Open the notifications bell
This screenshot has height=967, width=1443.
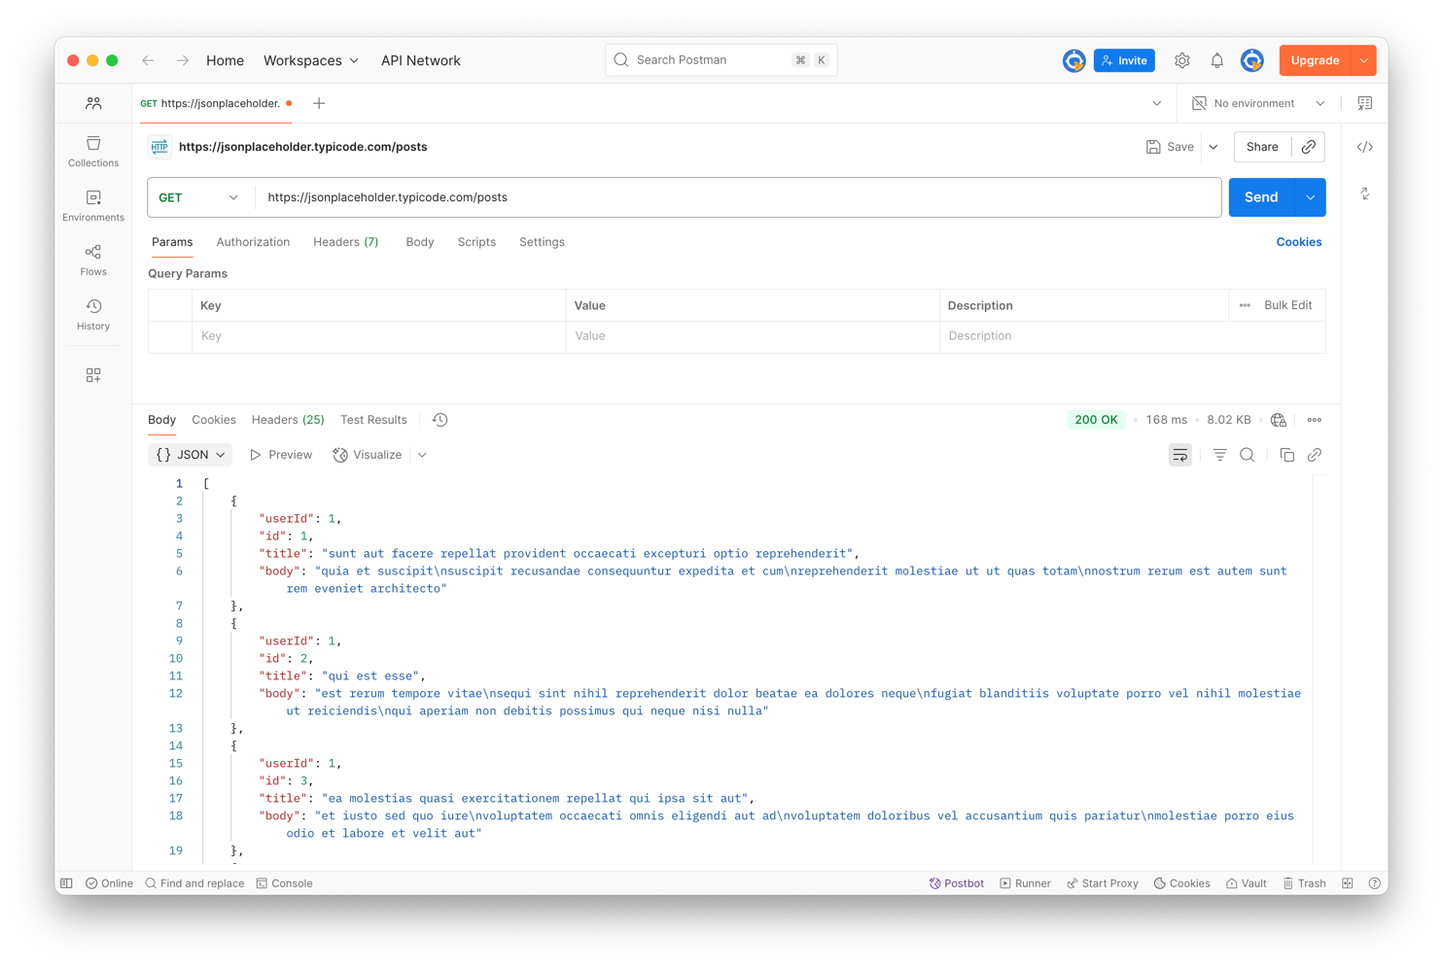point(1216,60)
